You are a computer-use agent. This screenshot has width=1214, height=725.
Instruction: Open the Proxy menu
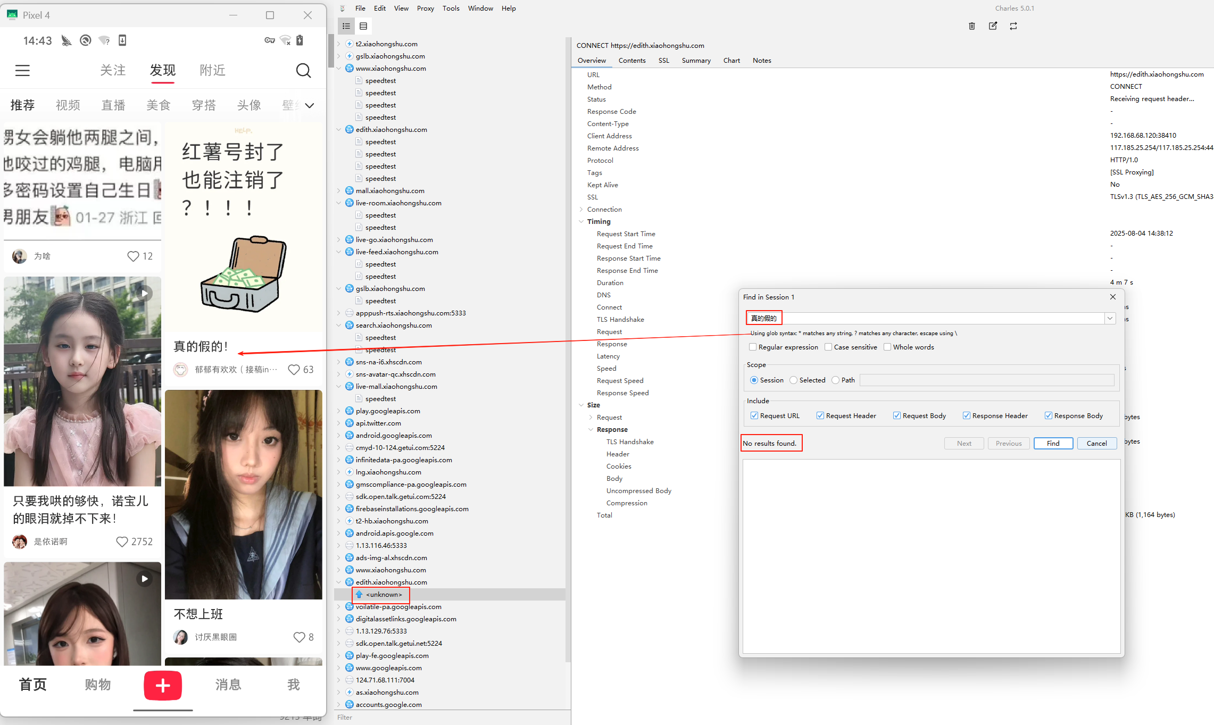pos(425,8)
